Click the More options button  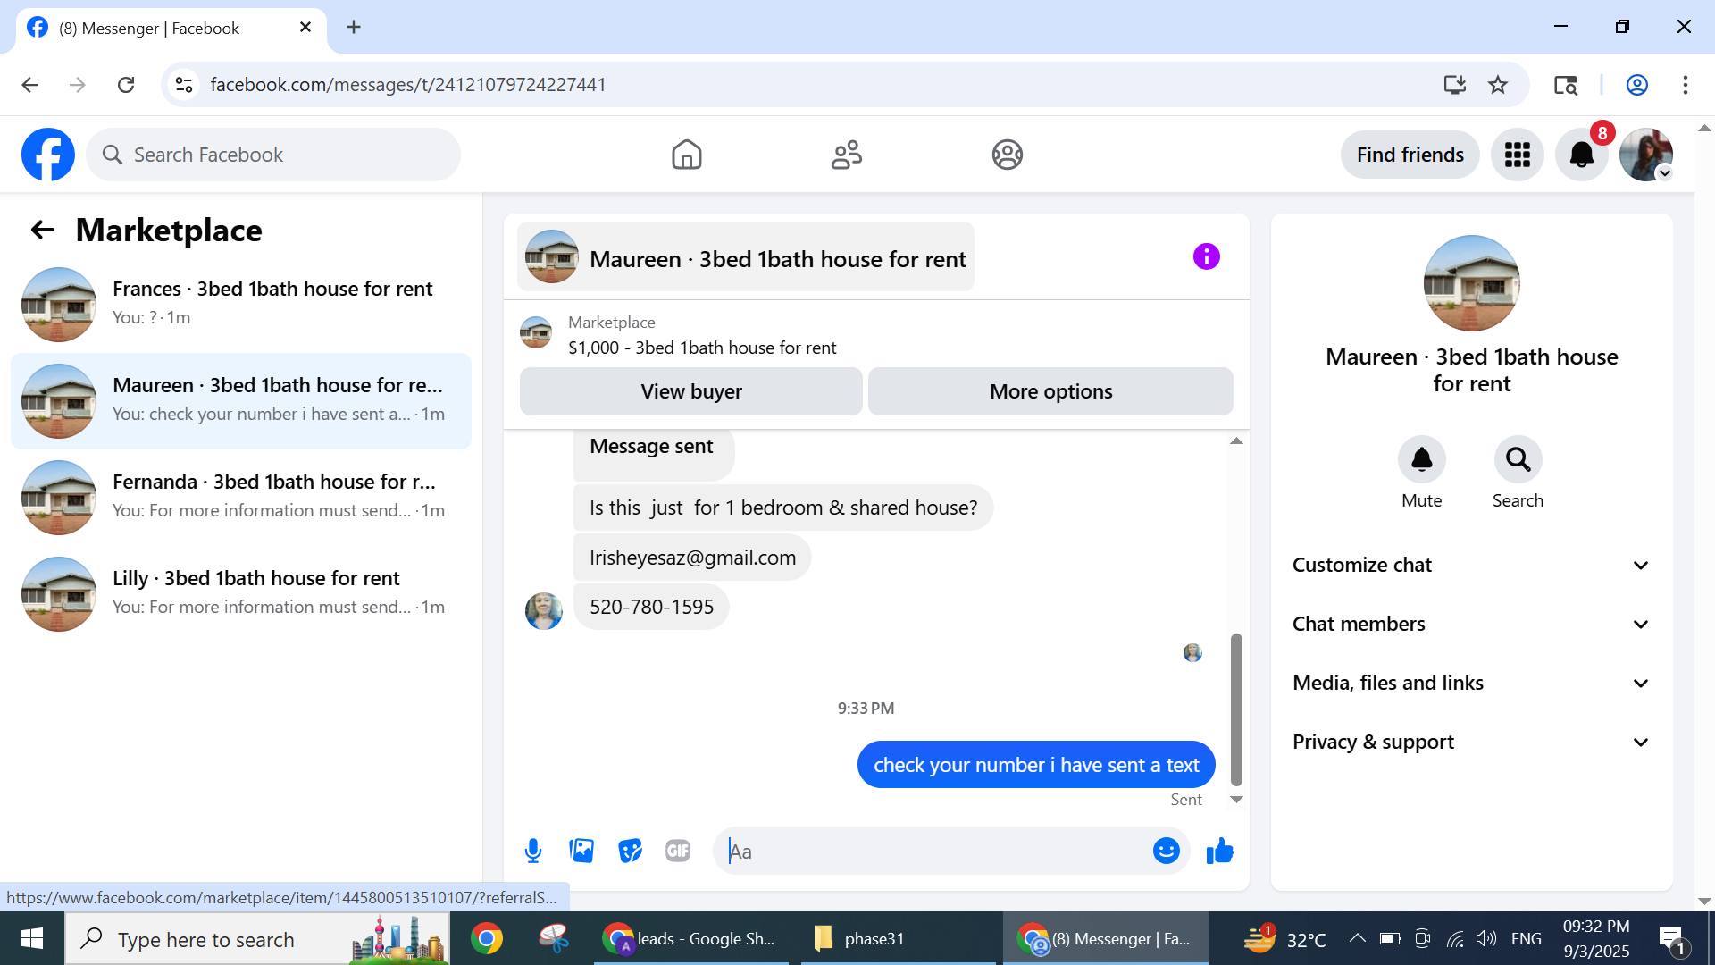pyautogui.click(x=1050, y=391)
